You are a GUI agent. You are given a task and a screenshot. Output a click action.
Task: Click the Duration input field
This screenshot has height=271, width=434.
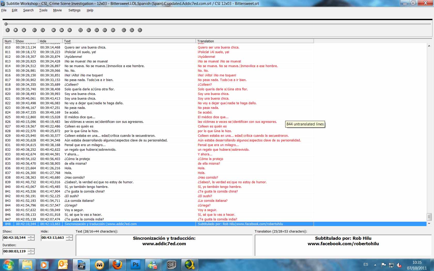15,251
